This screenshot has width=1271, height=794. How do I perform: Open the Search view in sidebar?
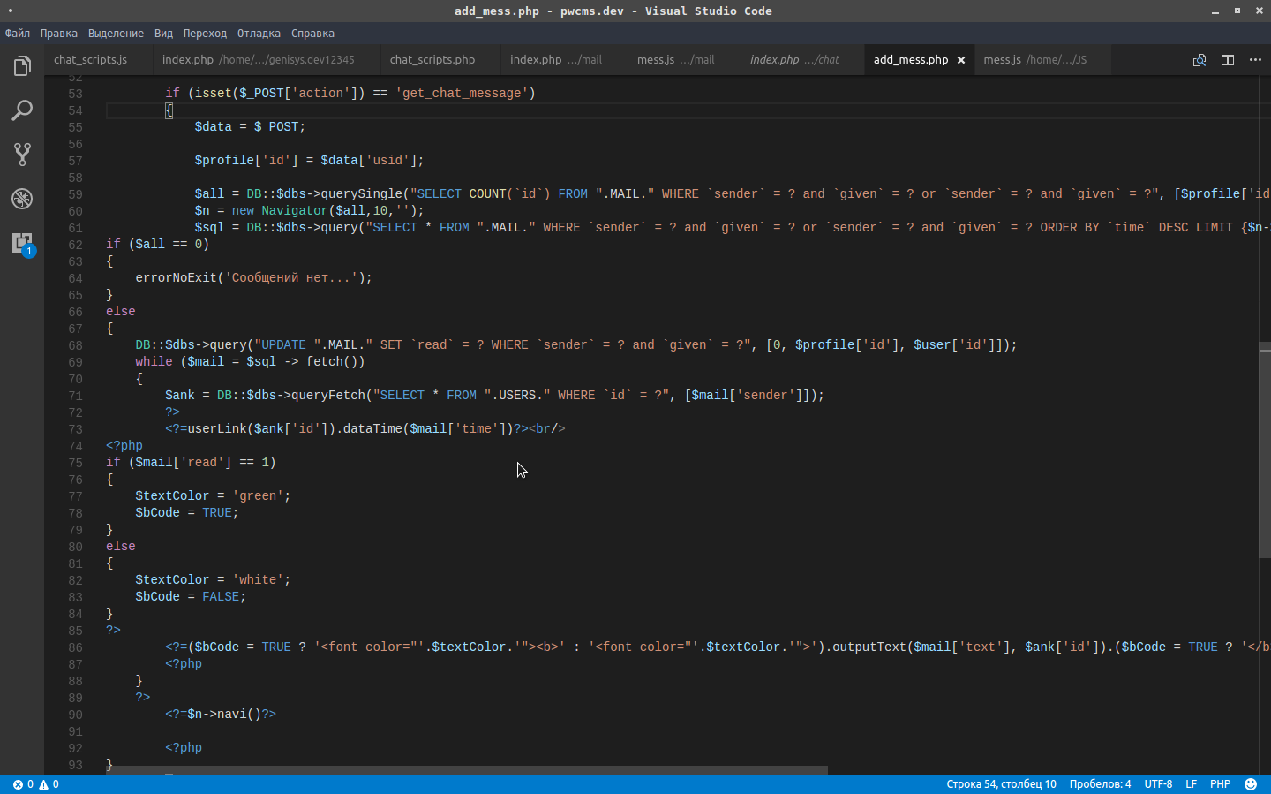click(x=22, y=110)
